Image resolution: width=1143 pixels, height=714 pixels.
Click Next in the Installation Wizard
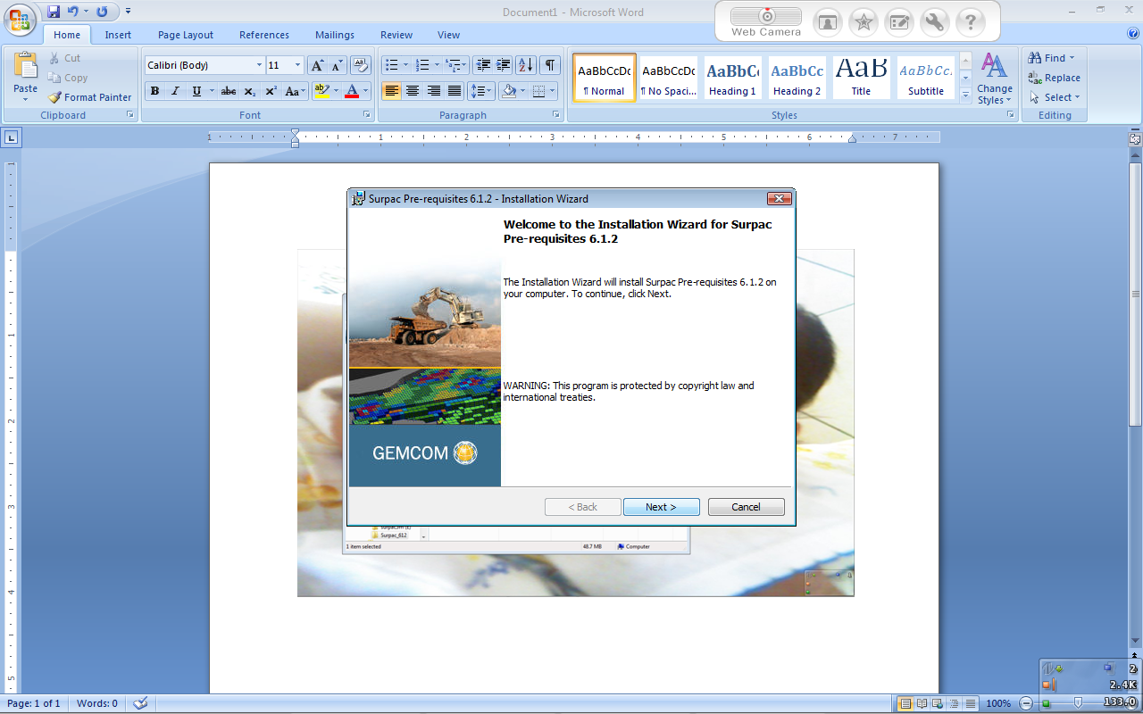[x=661, y=507]
